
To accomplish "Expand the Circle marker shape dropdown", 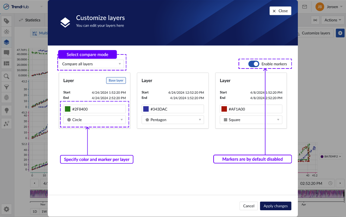I will (94, 120).
